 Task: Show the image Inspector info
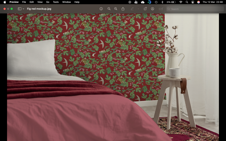tap(101, 9)
